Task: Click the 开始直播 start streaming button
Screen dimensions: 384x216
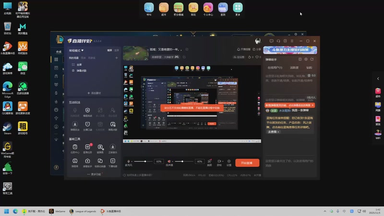Action: tap(247, 163)
